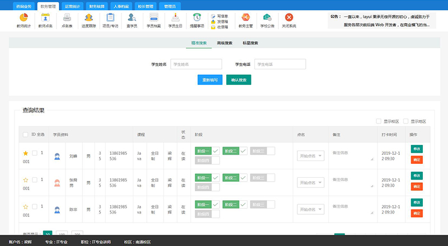
Task: Open the 教务统计 pie chart icon
Action: point(24,18)
